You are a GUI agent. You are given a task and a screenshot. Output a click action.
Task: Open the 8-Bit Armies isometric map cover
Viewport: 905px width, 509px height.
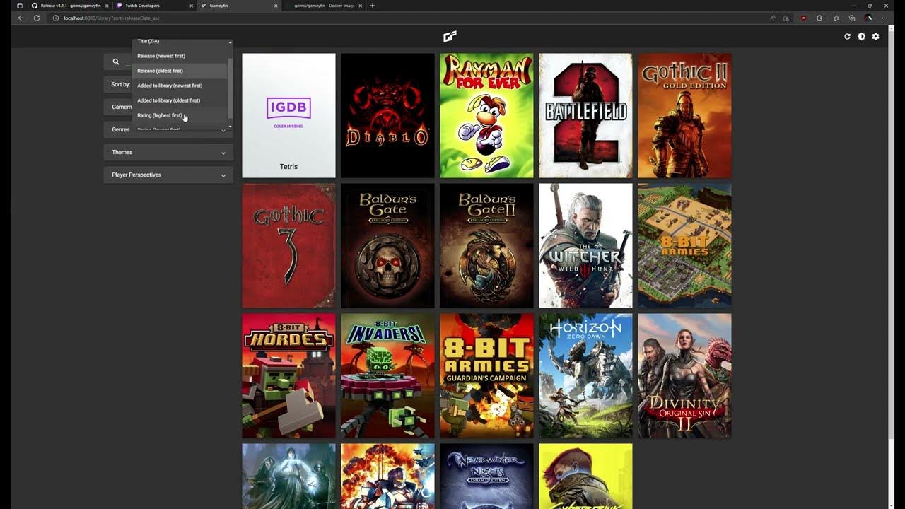tap(684, 245)
